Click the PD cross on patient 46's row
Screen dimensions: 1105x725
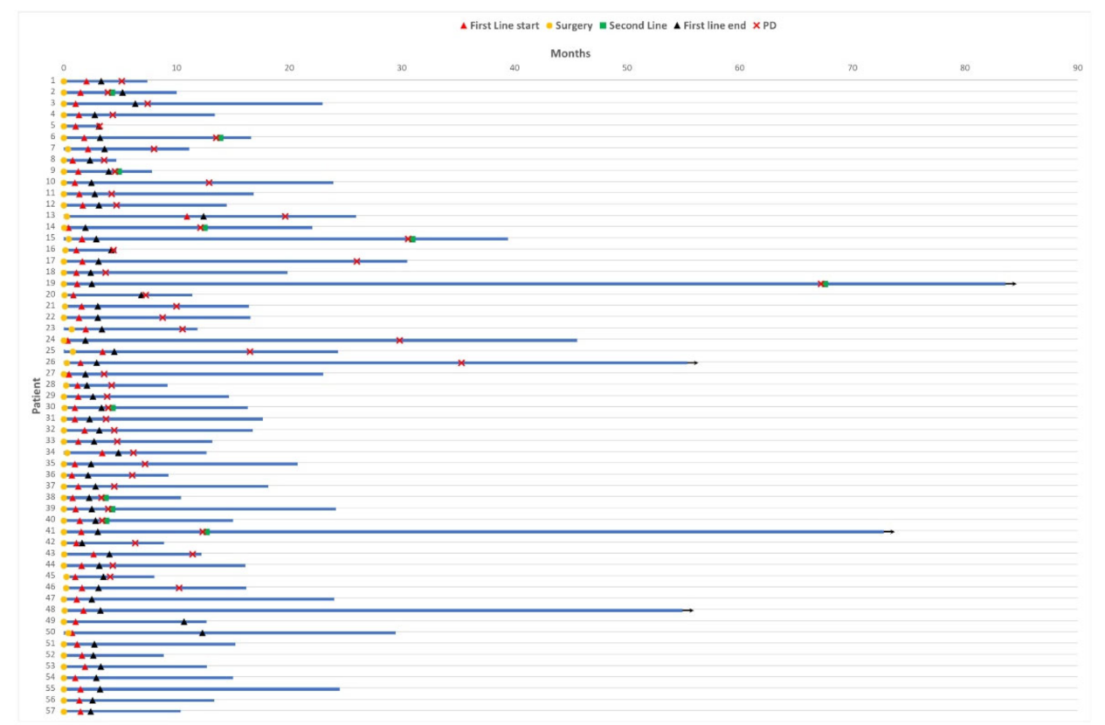[x=179, y=588]
